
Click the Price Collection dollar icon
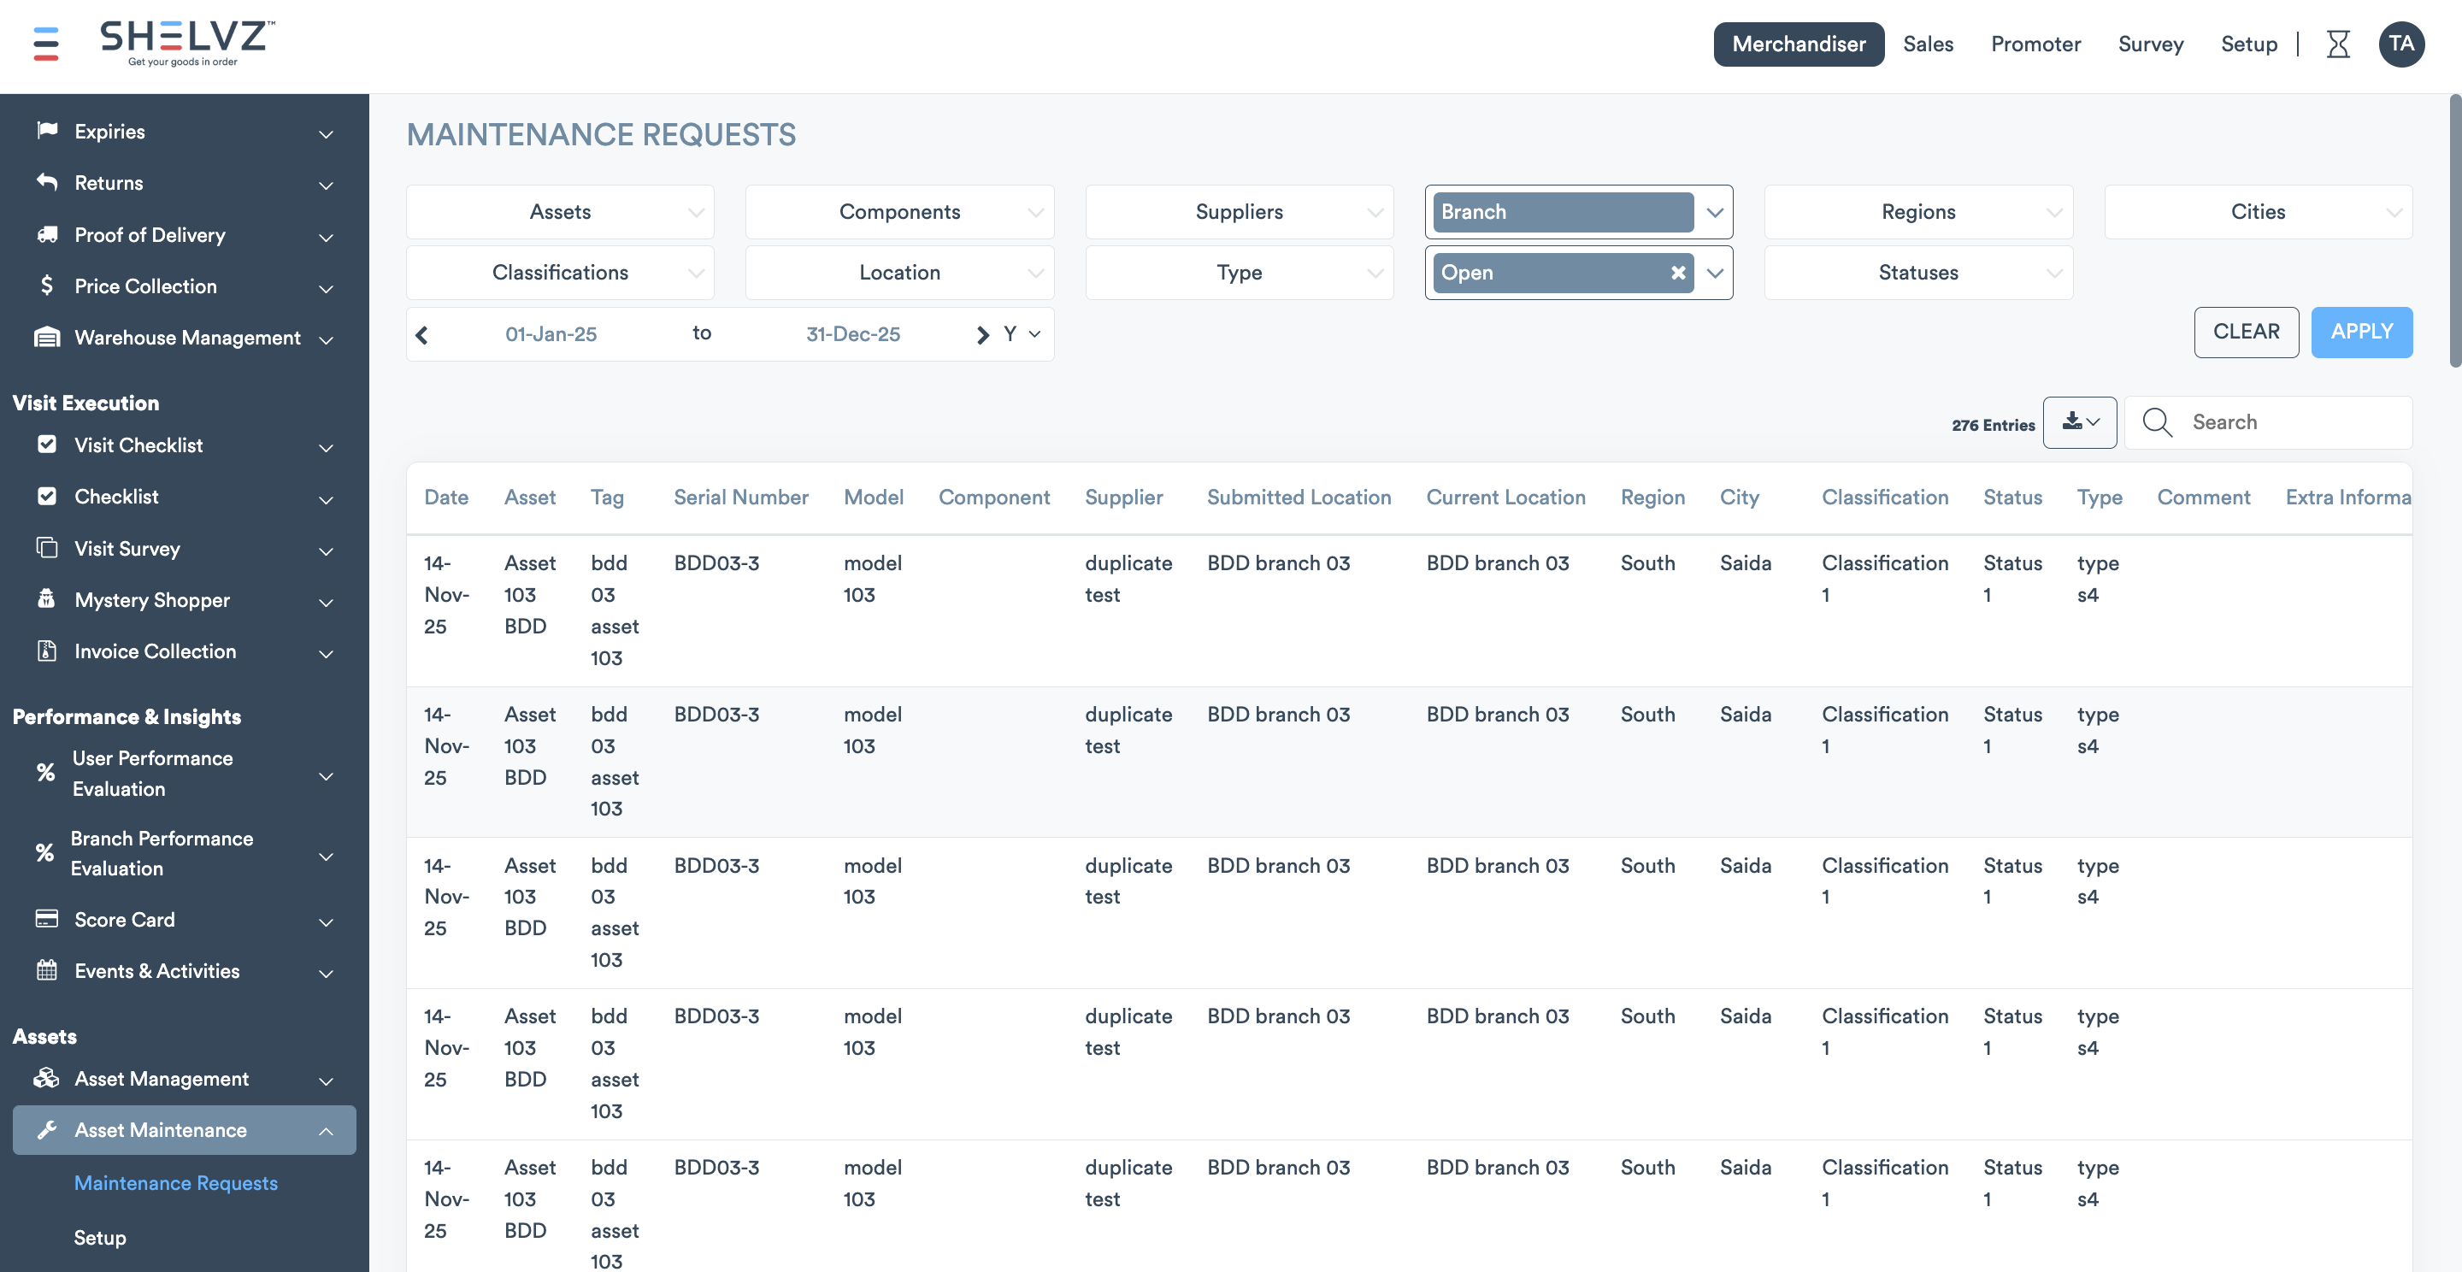(x=47, y=286)
